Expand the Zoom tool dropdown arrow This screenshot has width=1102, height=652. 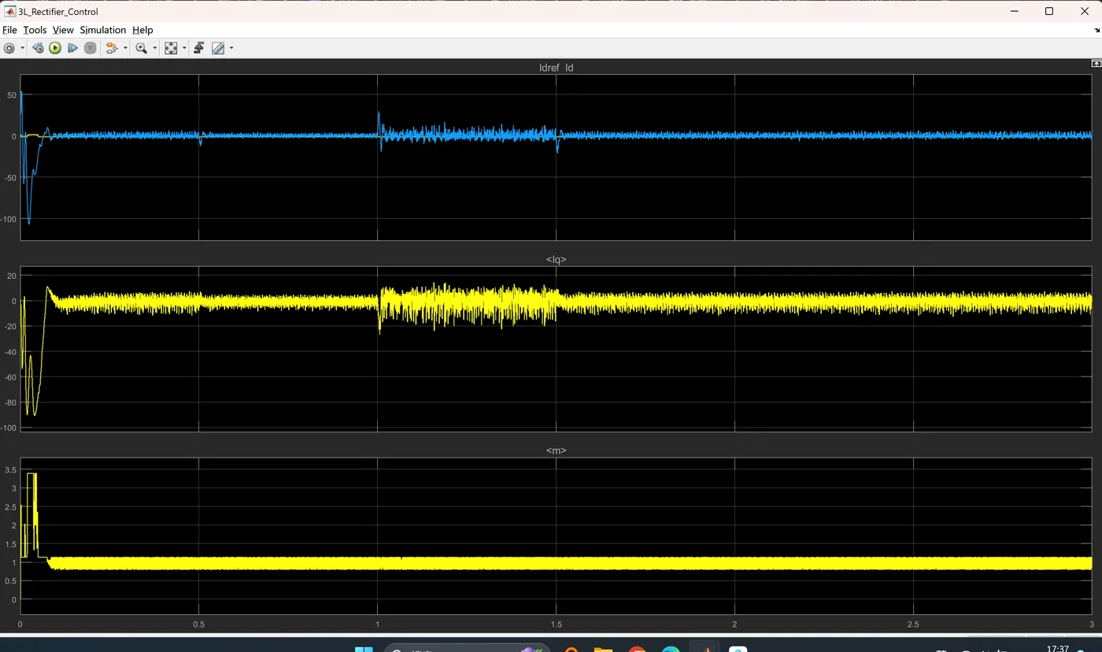coord(155,48)
